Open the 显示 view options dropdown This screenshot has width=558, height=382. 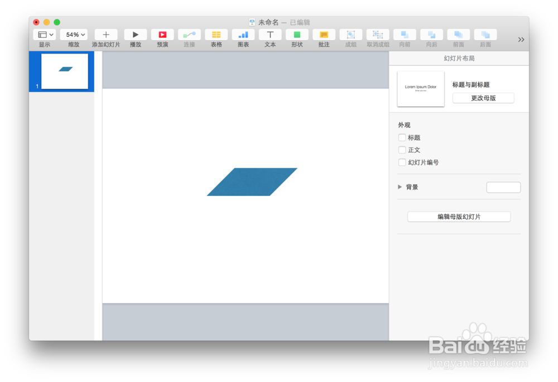pos(44,34)
